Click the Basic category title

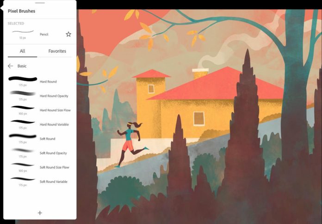[x=22, y=66]
